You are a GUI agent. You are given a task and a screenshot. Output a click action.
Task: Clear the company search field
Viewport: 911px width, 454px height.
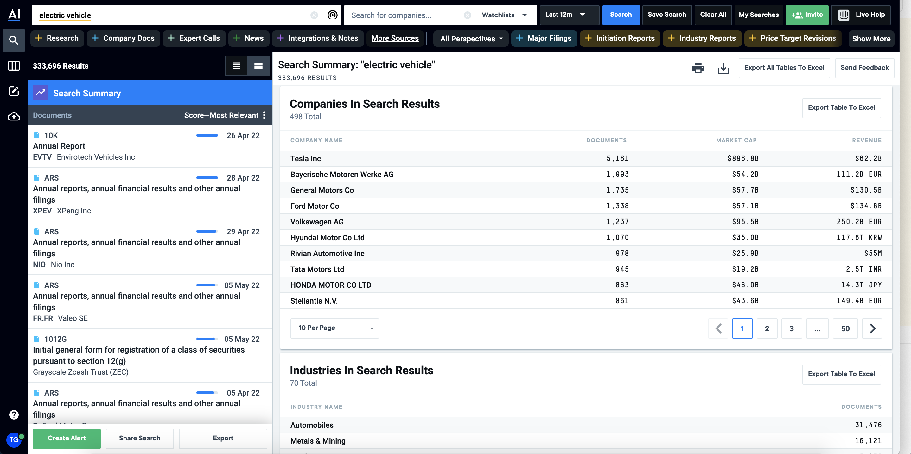pos(468,15)
